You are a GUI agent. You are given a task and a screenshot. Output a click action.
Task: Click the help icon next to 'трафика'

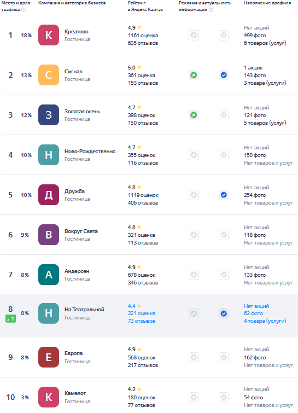point(24,10)
